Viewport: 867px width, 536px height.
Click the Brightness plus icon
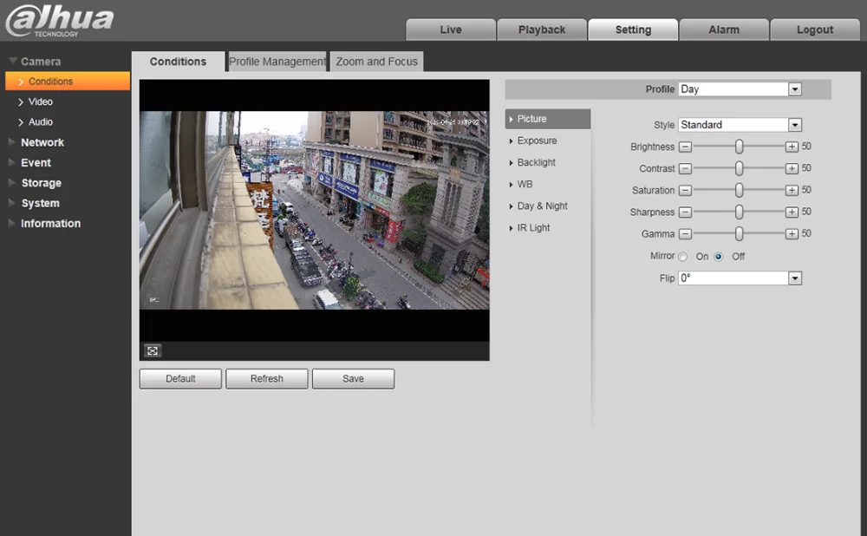792,147
